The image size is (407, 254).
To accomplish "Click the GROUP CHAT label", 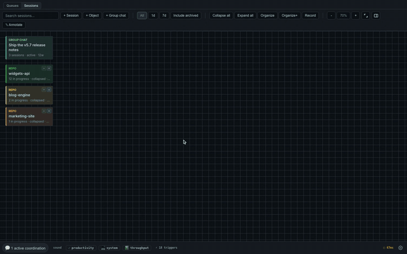I will click(18, 40).
